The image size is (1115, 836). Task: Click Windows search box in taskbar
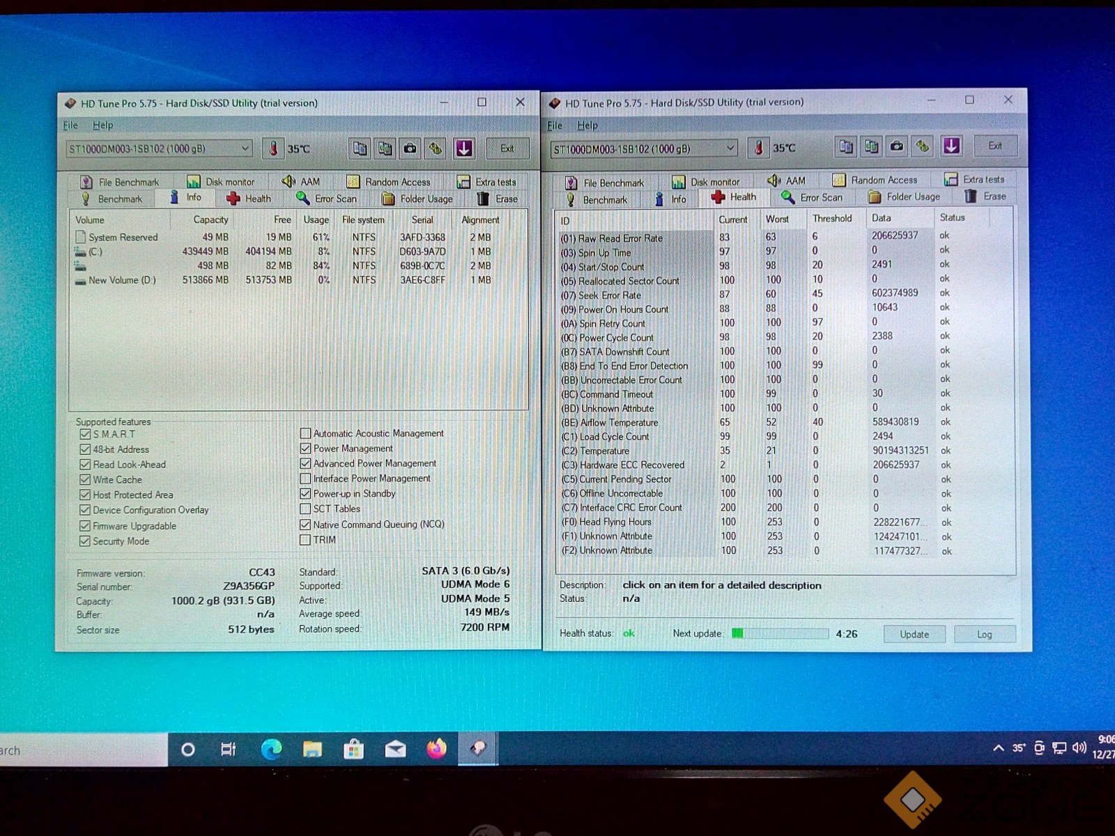point(84,750)
